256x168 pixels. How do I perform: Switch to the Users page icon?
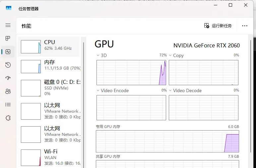click(x=8, y=91)
